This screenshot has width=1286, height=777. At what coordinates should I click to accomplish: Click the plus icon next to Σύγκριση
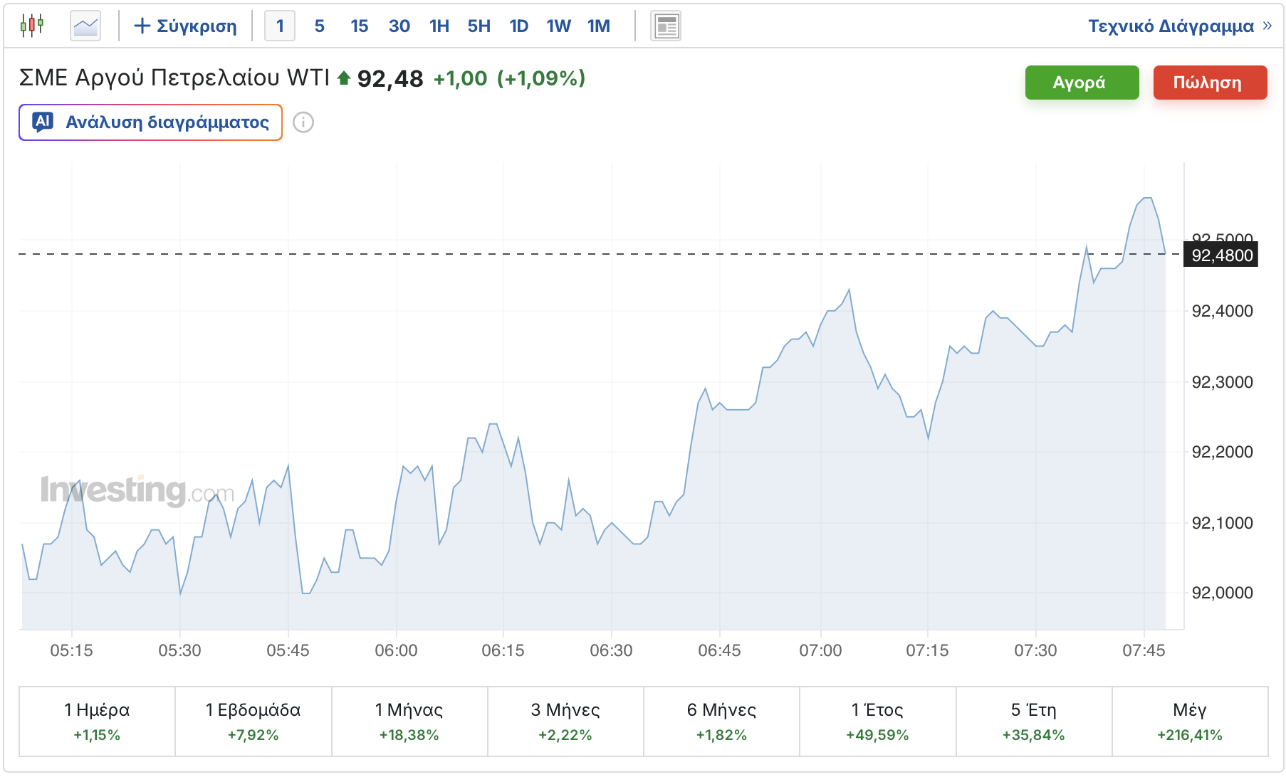click(142, 26)
